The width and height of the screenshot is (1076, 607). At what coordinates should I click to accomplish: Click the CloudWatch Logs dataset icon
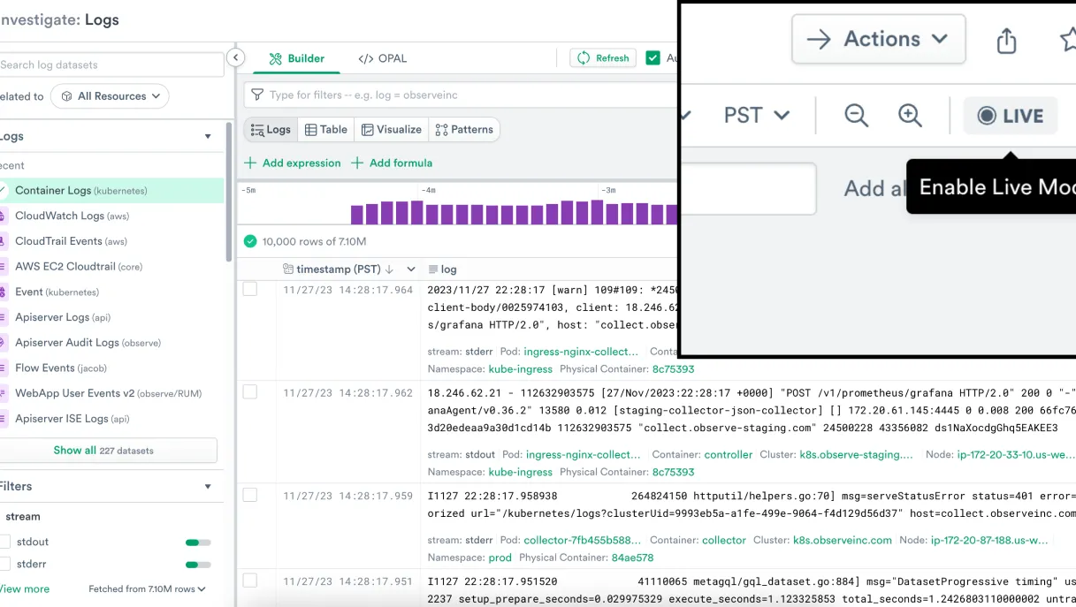[2, 216]
